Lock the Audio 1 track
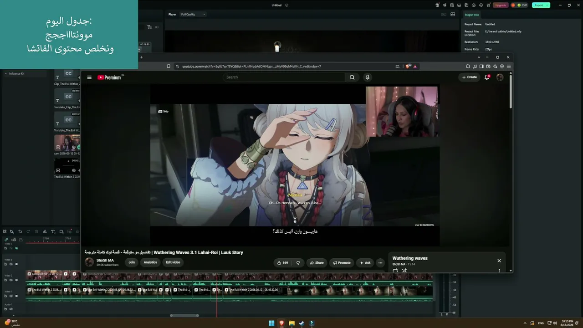 [x=5, y=309]
